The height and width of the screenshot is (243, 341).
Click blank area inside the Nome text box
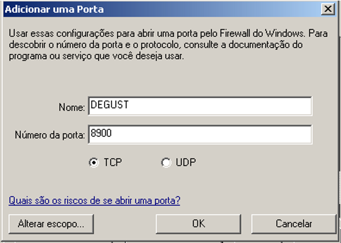(220, 106)
